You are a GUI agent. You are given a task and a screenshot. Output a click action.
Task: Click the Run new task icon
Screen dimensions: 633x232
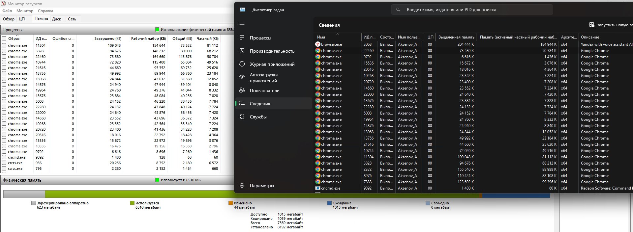(x=592, y=25)
